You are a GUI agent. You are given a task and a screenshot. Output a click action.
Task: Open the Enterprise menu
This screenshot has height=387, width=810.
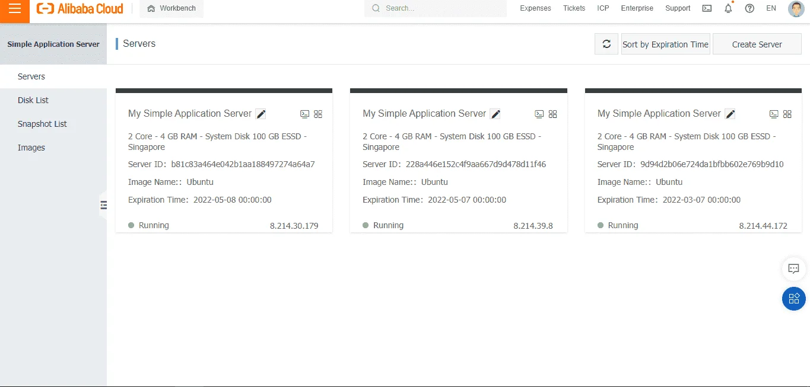coord(637,8)
